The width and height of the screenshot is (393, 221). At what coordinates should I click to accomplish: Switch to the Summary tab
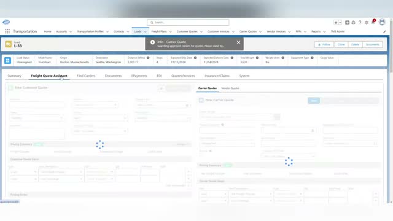click(14, 76)
